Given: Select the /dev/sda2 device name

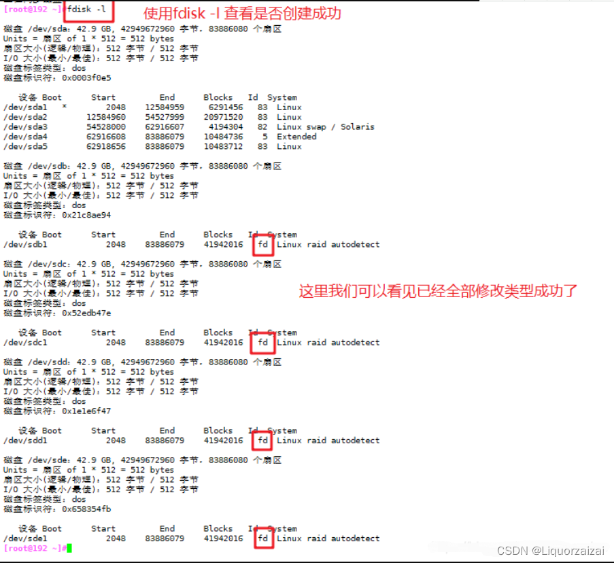Looking at the screenshot, I should (x=25, y=117).
